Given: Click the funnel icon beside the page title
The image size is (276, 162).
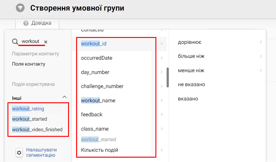Looking at the screenshot, I should (x=20, y=8).
